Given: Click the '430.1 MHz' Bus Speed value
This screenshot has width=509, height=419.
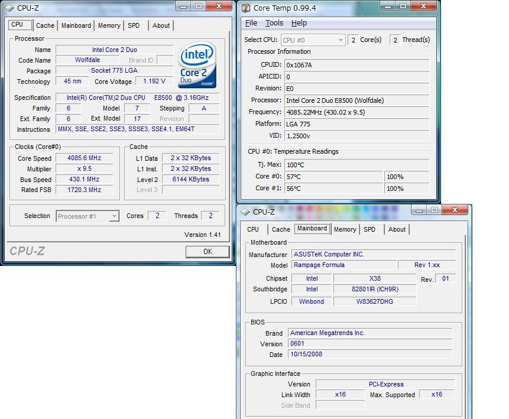Looking at the screenshot, I should [85, 179].
